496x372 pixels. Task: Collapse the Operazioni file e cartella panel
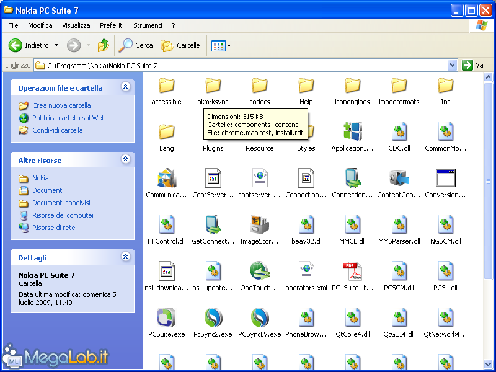pos(126,86)
